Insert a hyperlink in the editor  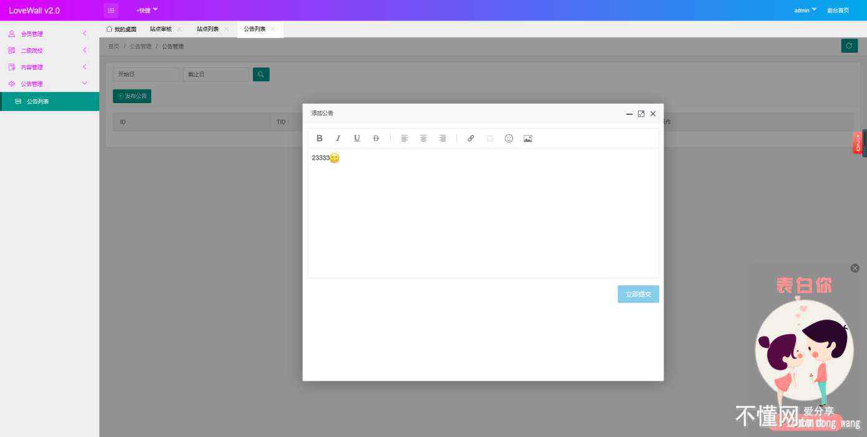(x=471, y=139)
